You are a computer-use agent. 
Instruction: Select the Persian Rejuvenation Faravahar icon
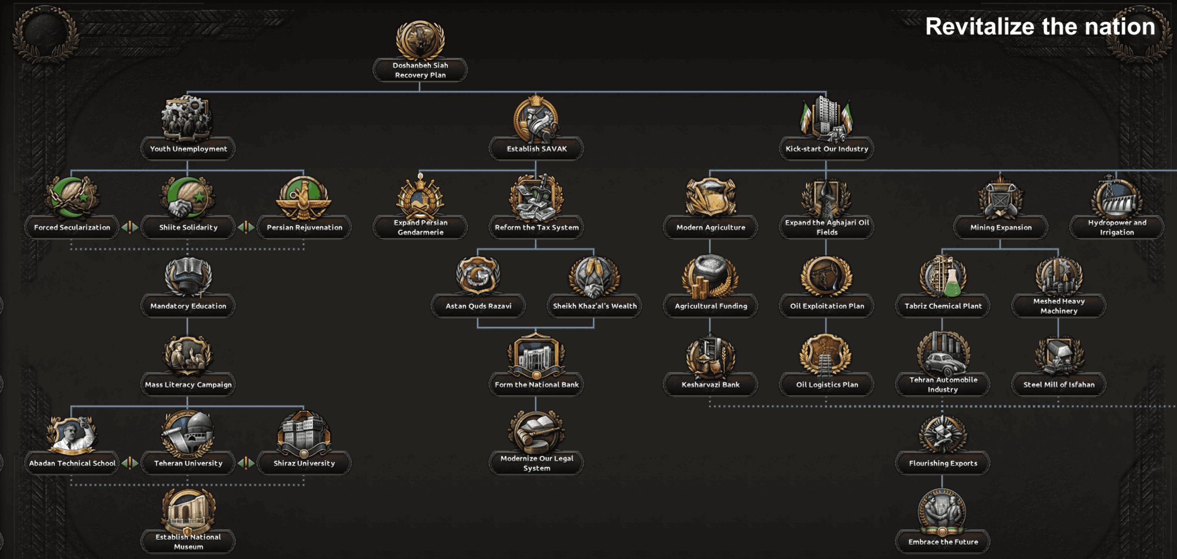click(304, 197)
